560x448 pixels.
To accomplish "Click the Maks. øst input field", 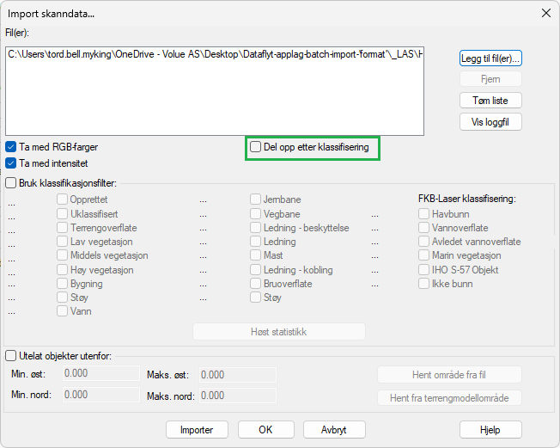I will click(x=237, y=375).
